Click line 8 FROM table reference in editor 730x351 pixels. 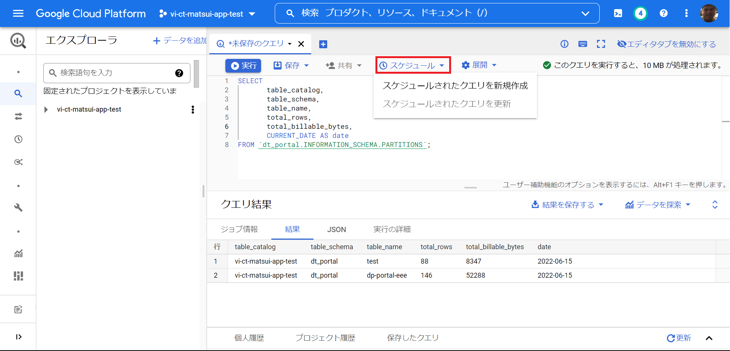(342, 145)
